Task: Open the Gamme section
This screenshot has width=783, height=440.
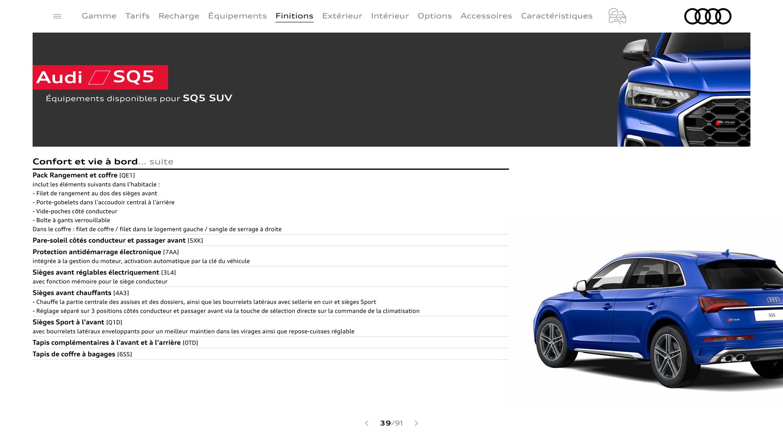Action: (x=99, y=16)
